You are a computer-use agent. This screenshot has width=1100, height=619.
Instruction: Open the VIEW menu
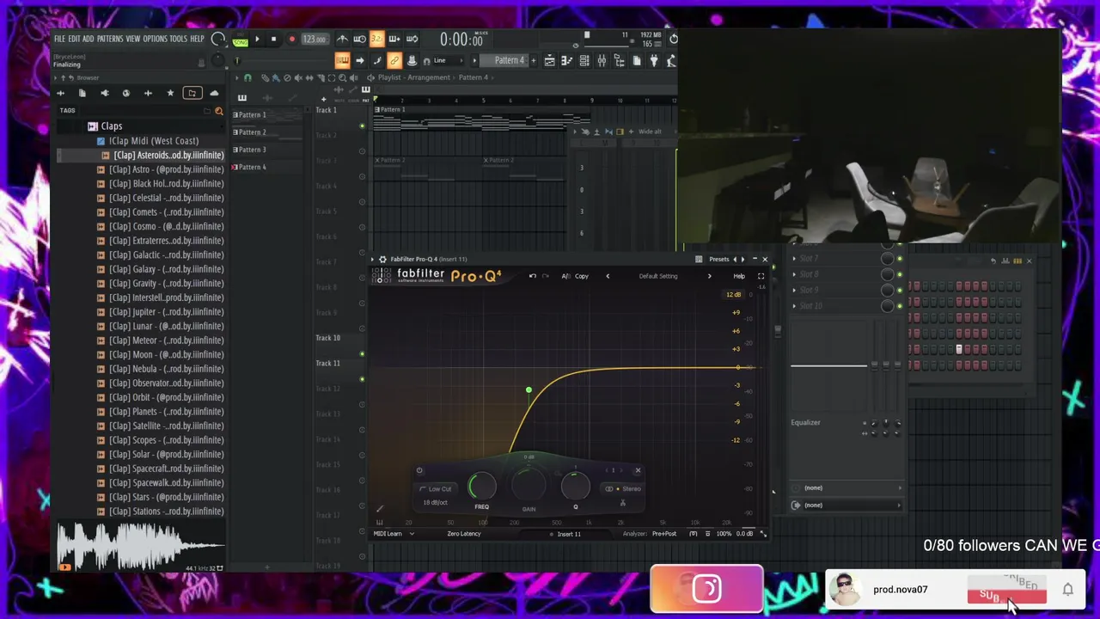(x=133, y=40)
